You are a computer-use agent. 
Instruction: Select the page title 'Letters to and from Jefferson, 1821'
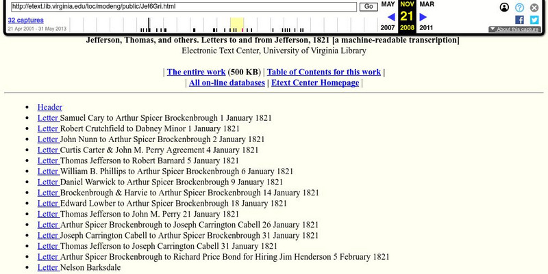coord(266,40)
